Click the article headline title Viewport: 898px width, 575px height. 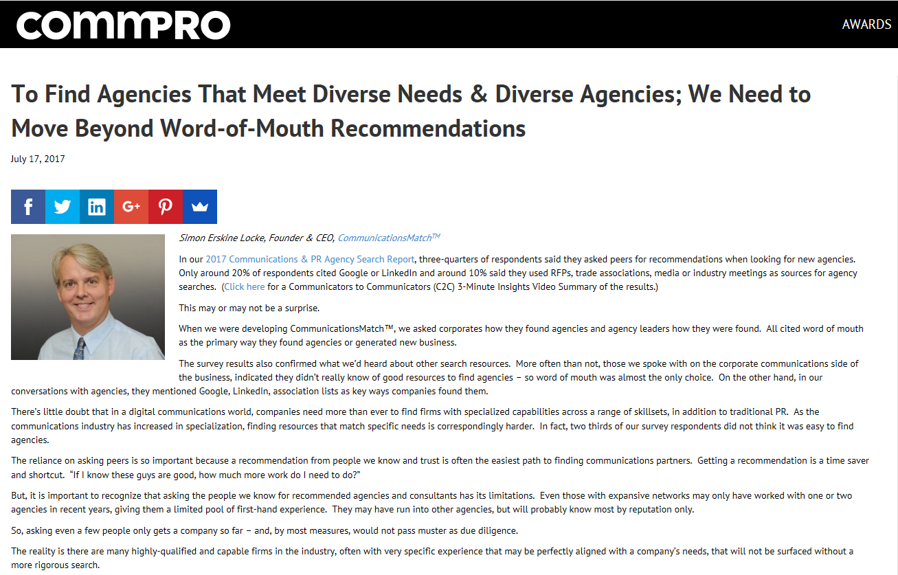pyautogui.click(x=411, y=111)
